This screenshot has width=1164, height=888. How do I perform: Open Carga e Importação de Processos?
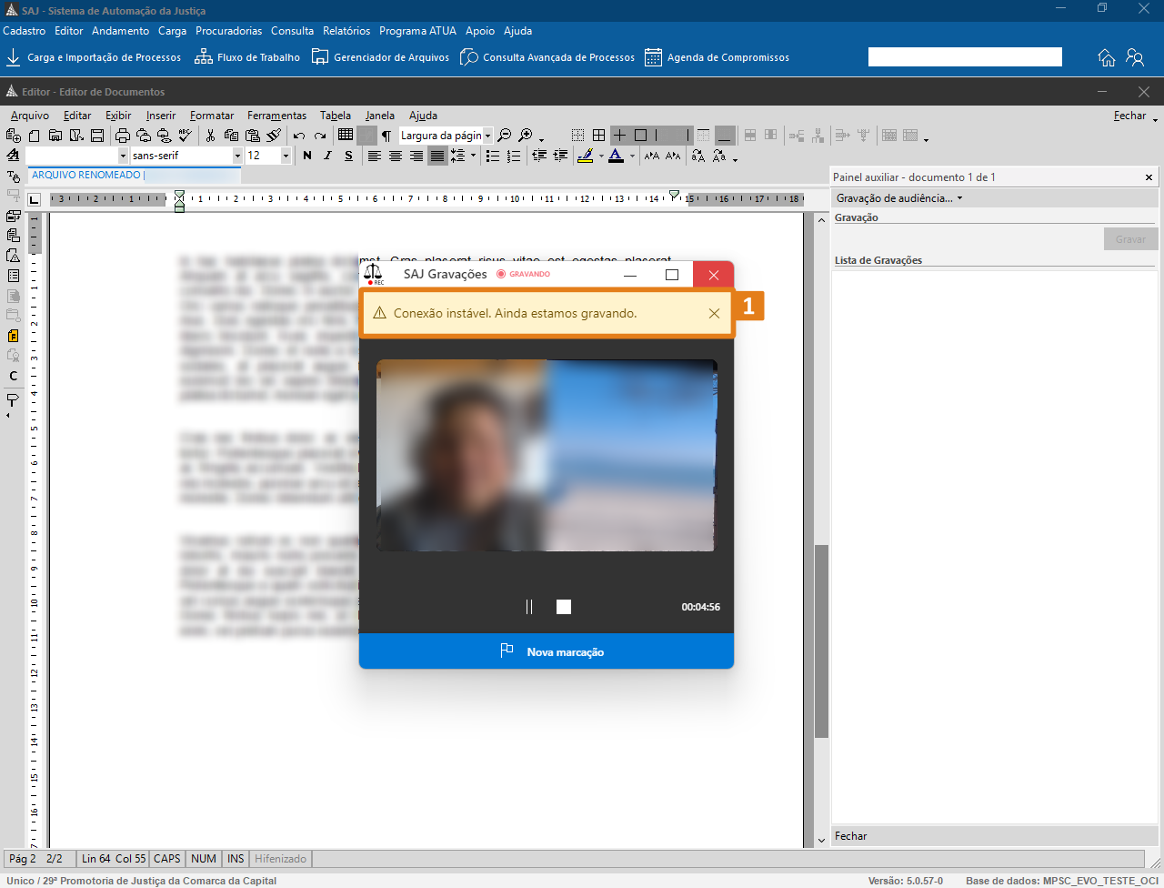pyautogui.click(x=94, y=57)
